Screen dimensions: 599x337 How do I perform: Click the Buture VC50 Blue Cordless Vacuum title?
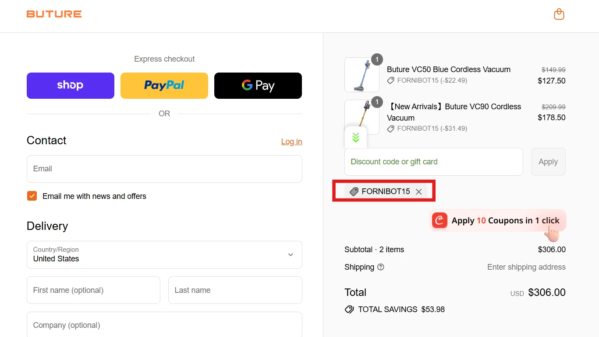(449, 69)
